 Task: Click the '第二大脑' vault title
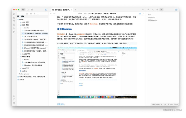tap(20, 16)
